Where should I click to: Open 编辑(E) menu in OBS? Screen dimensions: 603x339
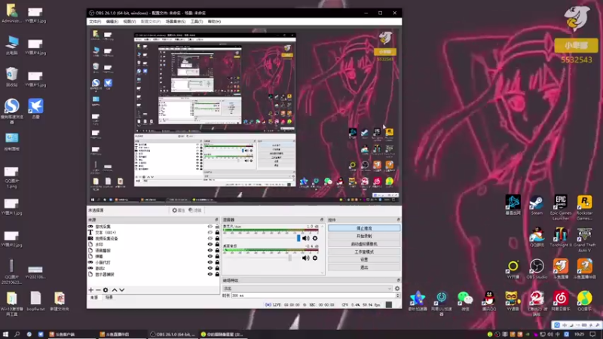pyautogui.click(x=112, y=22)
